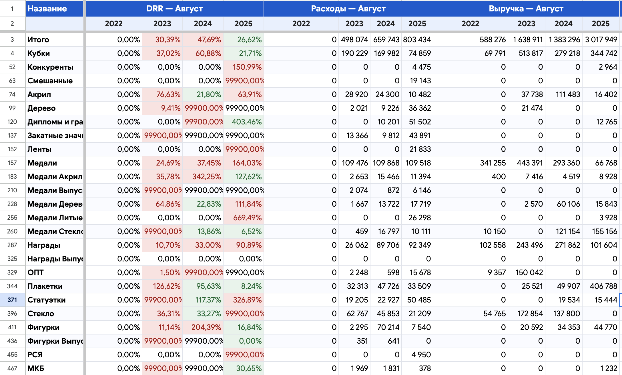This screenshot has height=375, width=622.
Task: Click the Итого DRR 2025 cell 26,62%
Action: (244, 40)
